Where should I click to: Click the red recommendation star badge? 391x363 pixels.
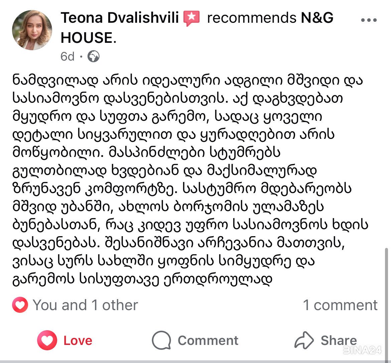pos(191,18)
